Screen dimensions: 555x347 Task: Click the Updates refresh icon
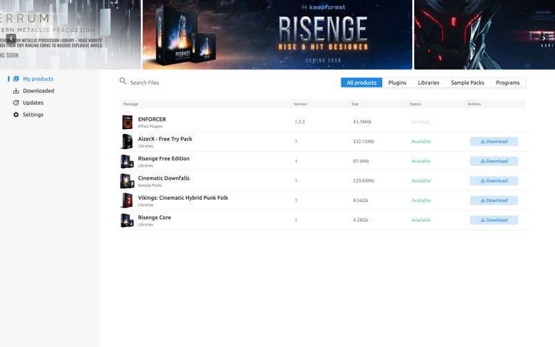pos(16,103)
